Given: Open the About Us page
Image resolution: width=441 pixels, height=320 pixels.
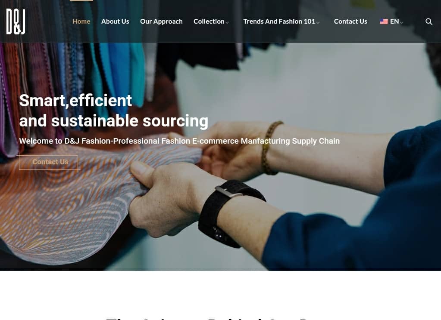Looking at the screenshot, I should tap(115, 22).
